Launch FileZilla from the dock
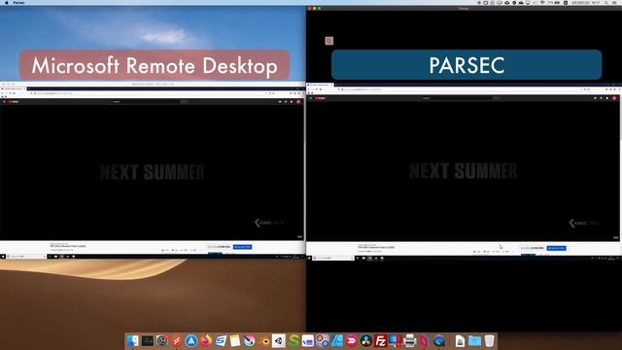The height and width of the screenshot is (350, 622). click(x=380, y=340)
